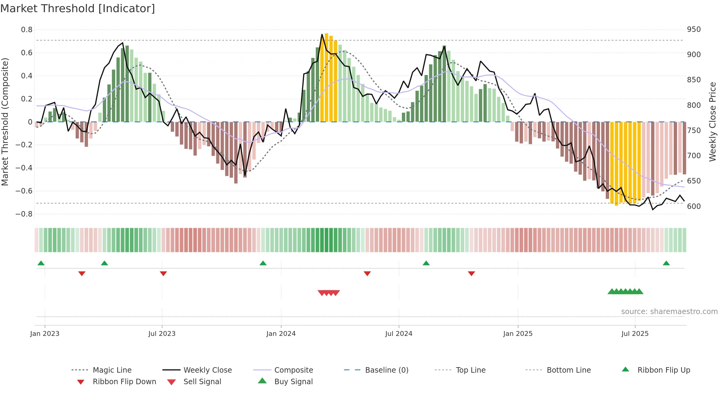The height and width of the screenshot is (410, 728).
Task: Click the 0.8 tick on the left axis
Action: click(27, 30)
